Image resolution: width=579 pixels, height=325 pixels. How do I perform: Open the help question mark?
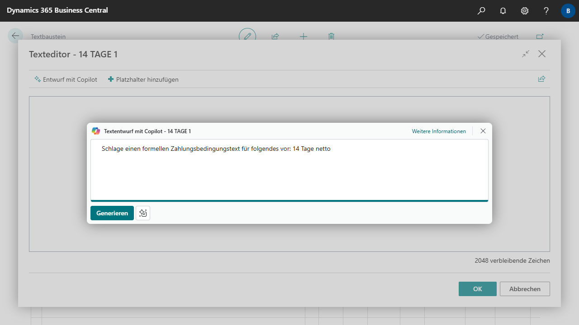click(x=546, y=10)
